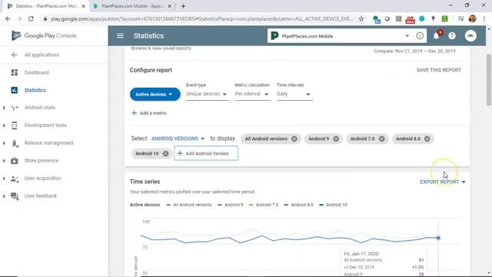Click the browser address bar URL

click(201, 18)
